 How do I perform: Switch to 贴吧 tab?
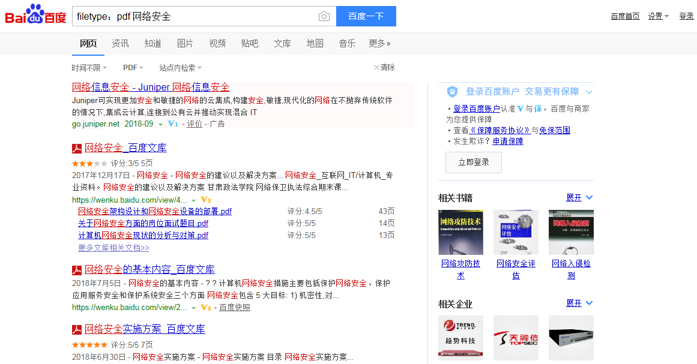tap(250, 44)
